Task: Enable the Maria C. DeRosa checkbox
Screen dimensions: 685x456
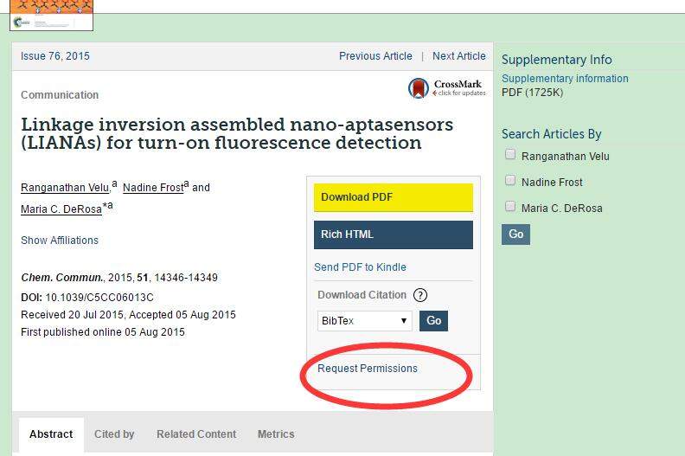Action: coord(510,207)
